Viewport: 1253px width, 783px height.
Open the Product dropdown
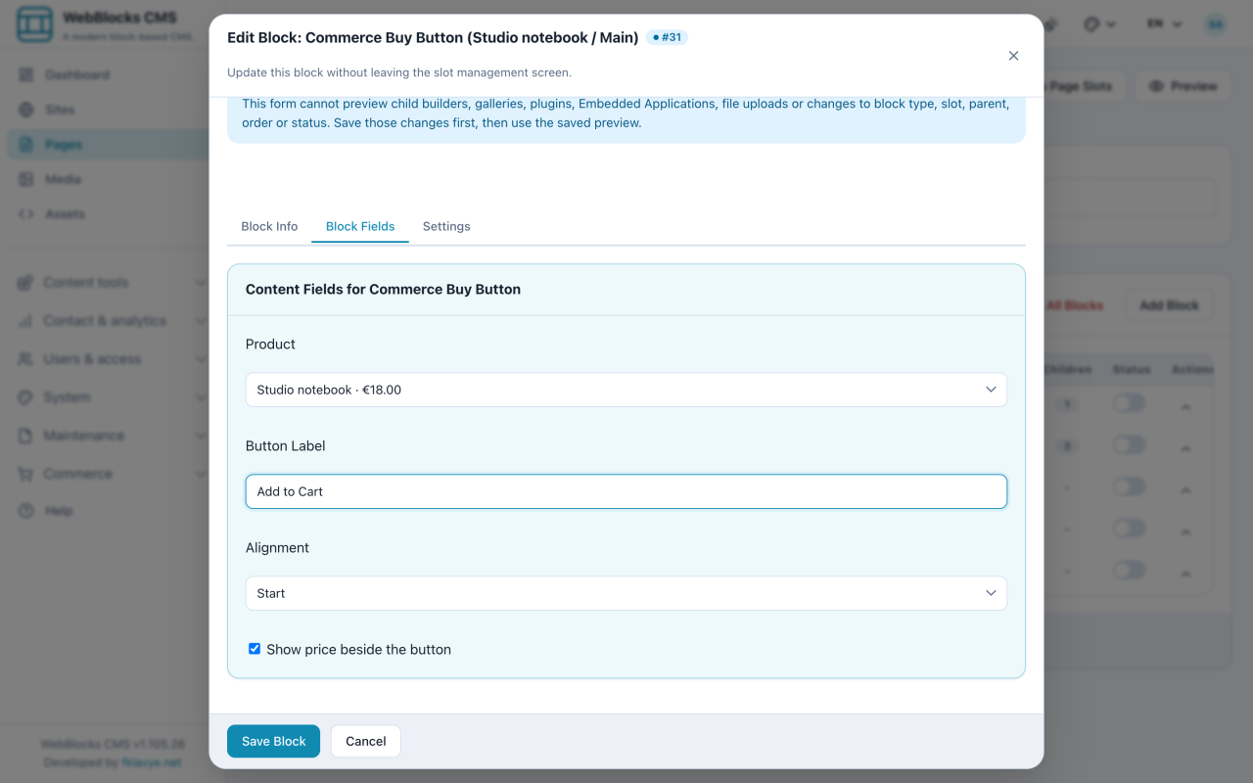(x=626, y=390)
